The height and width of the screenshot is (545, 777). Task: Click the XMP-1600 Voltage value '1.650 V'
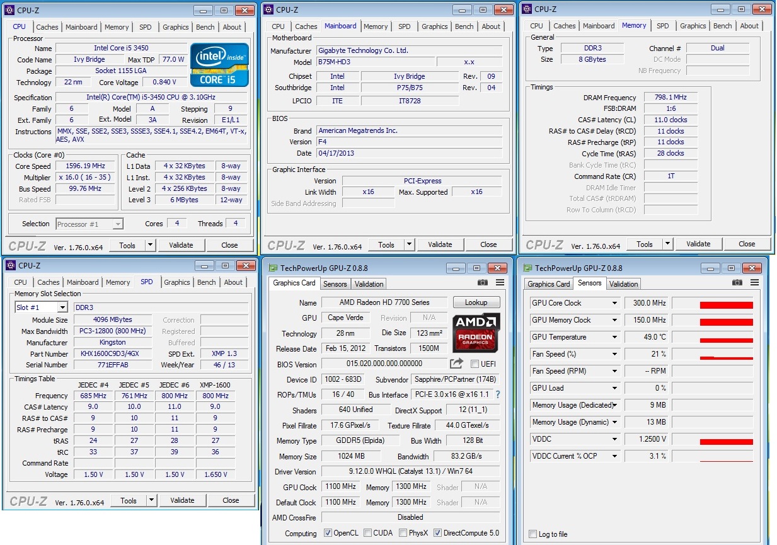click(x=215, y=474)
